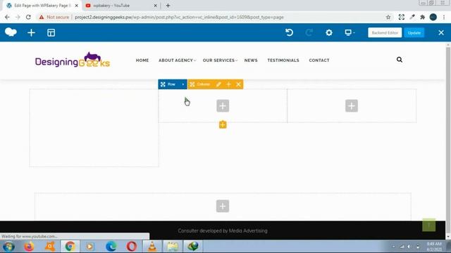Click the address bar URL
Screen dimensions: 451x253
coord(179,17)
